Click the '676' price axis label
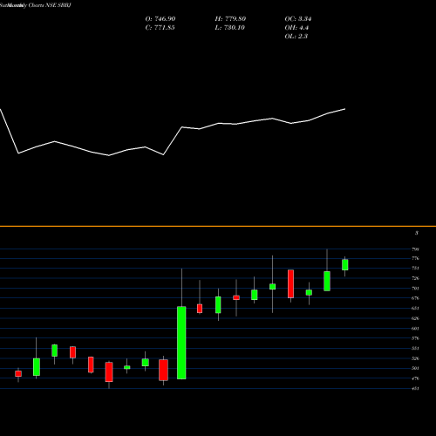This screenshot has width=436, height=436. click(415, 298)
